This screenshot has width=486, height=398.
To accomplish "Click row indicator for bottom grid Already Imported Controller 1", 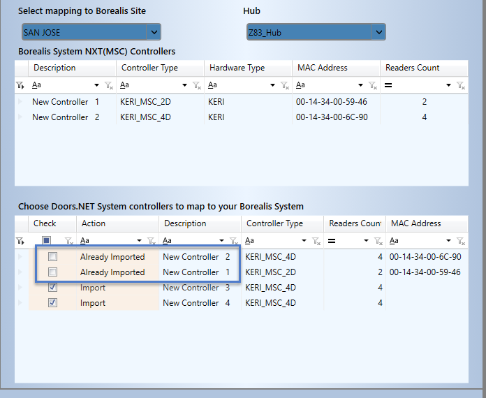I will pyautogui.click(x=21, y=272).
